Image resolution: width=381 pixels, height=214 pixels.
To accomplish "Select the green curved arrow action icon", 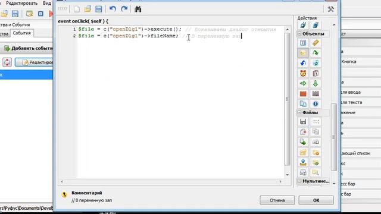I will 316,53.
